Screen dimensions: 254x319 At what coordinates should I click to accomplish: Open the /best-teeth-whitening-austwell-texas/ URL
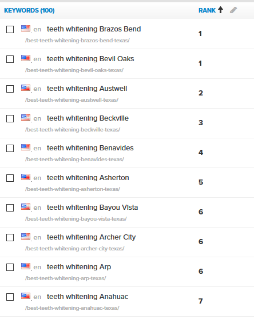tap(72, 100)
